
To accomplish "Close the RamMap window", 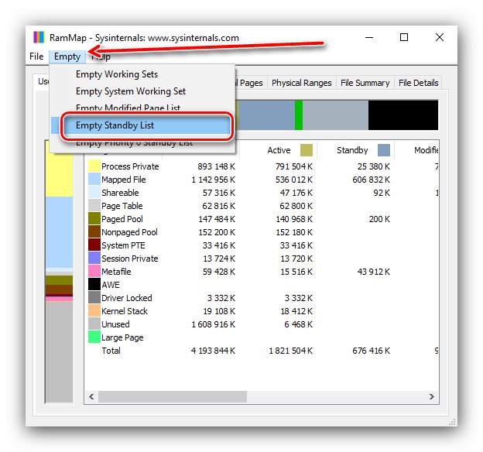I will coord(440,38).
